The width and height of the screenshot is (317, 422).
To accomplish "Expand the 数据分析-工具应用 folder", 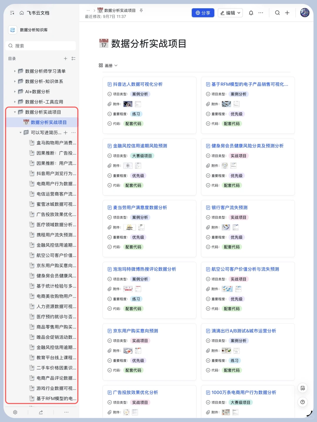I will [x=15, y=102].
